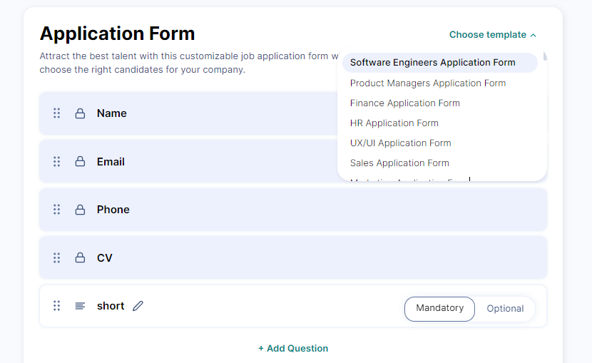This screenshot has width=592, height=363.
Task: Click the drag handle beside Name
Action: point(57,113)
